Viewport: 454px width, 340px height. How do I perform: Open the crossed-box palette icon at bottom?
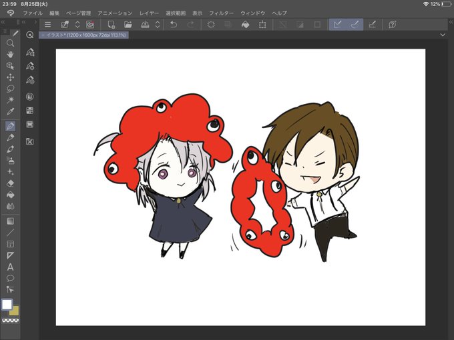click(x=30, y=141)
